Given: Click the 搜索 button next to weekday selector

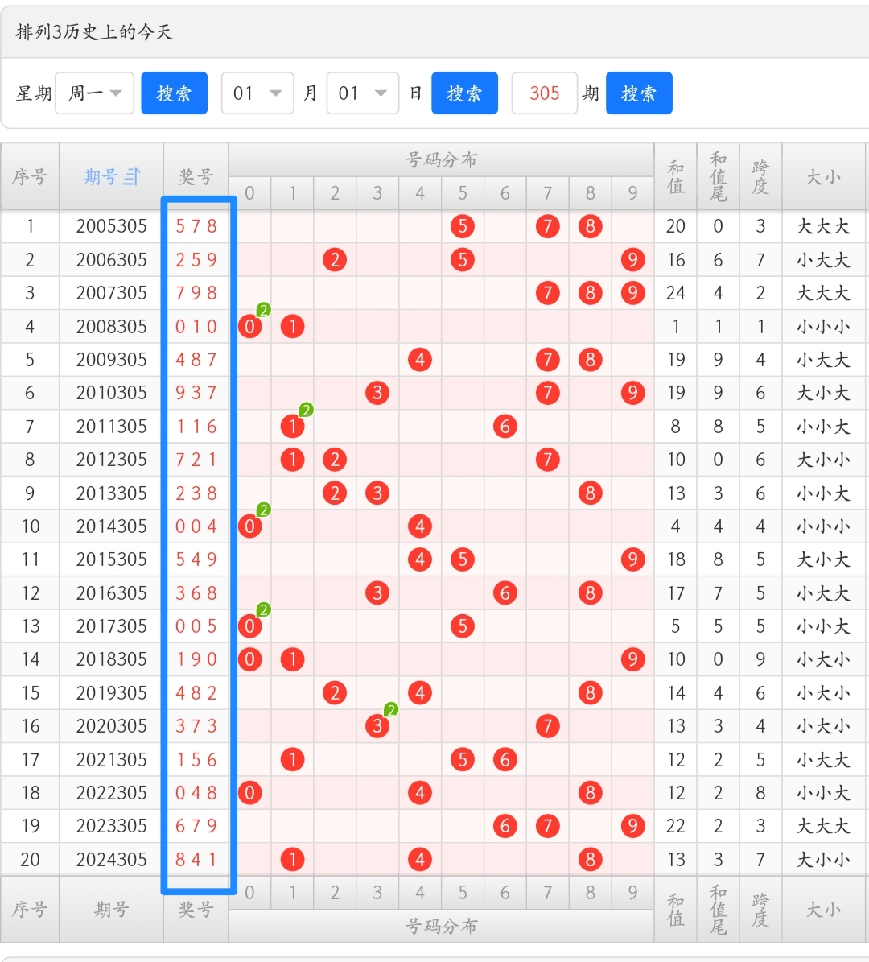Looking at the screenshot, I should 174,93.
